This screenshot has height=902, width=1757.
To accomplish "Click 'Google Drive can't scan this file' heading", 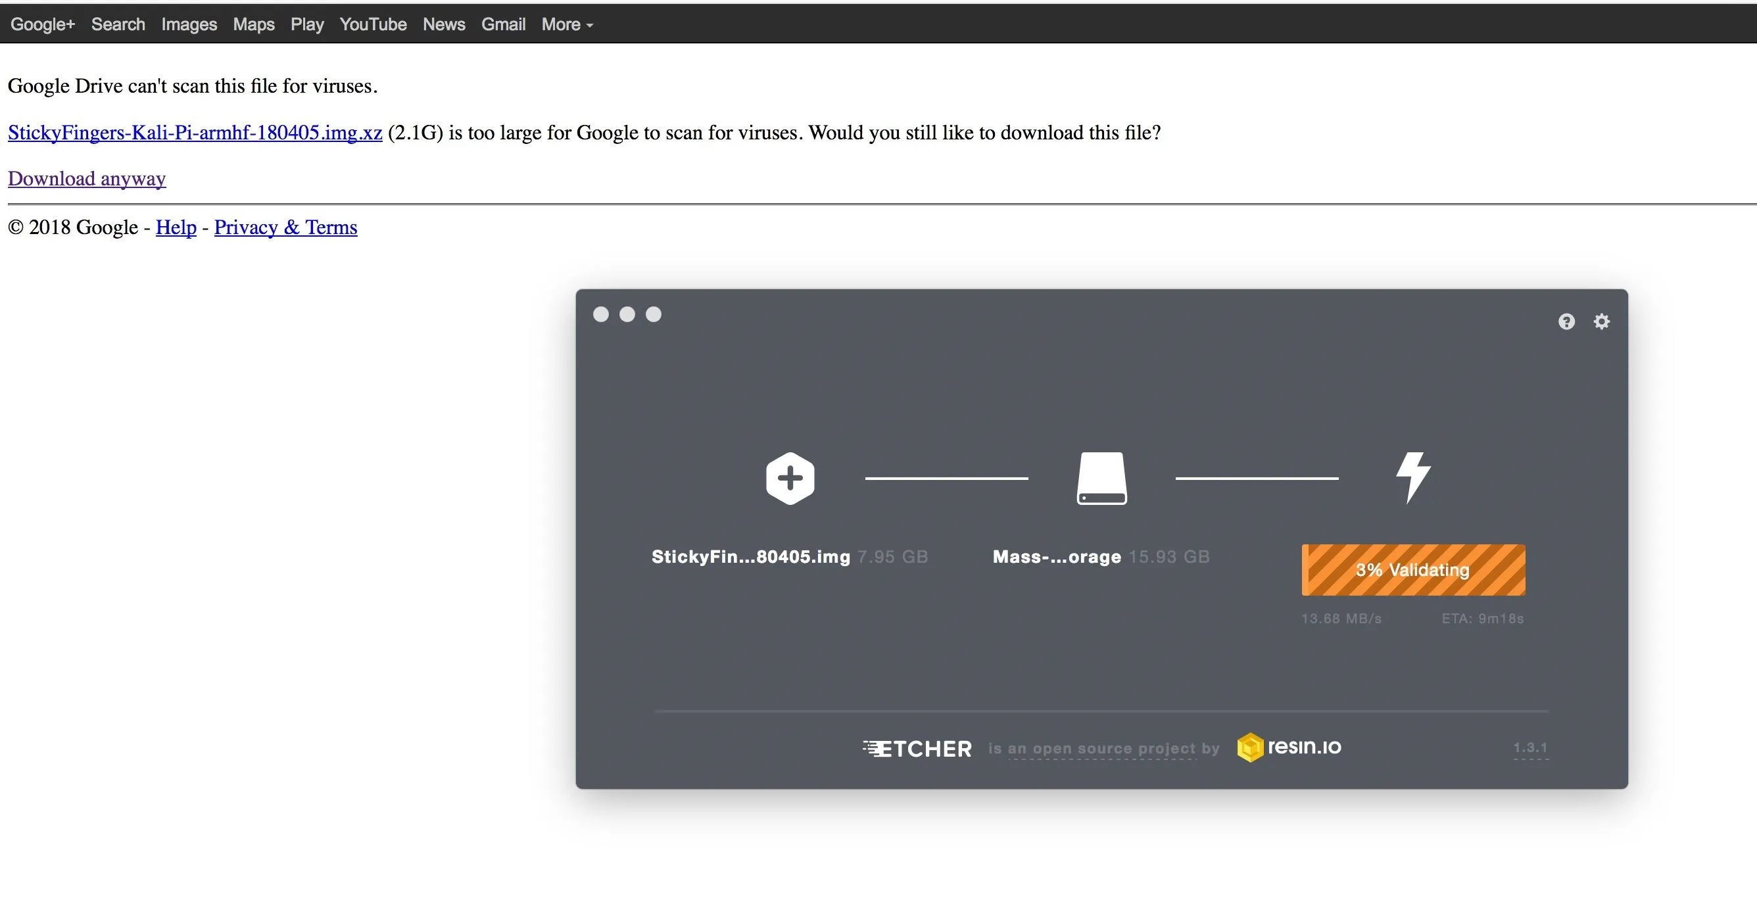I will [193, 86].
